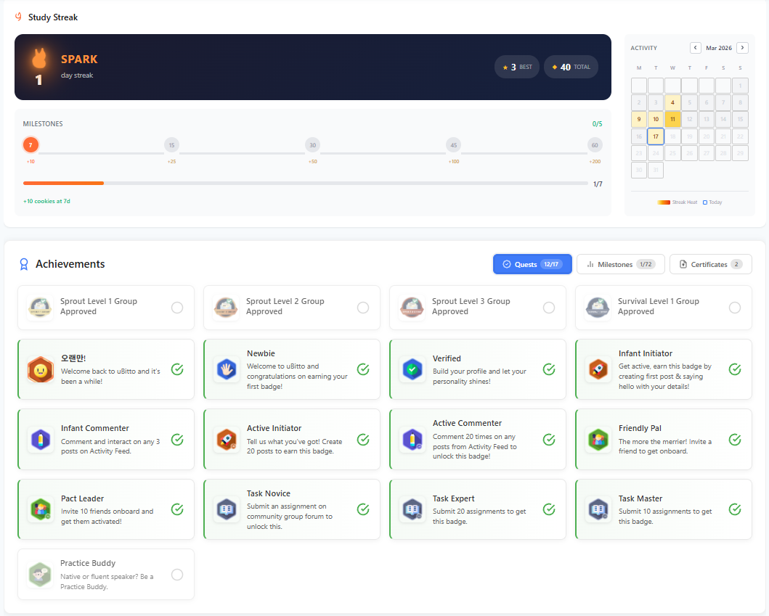Select the Quests tab button
This screenshot has width=769, height=616.
pyautogui.click(x=532, y=264)
